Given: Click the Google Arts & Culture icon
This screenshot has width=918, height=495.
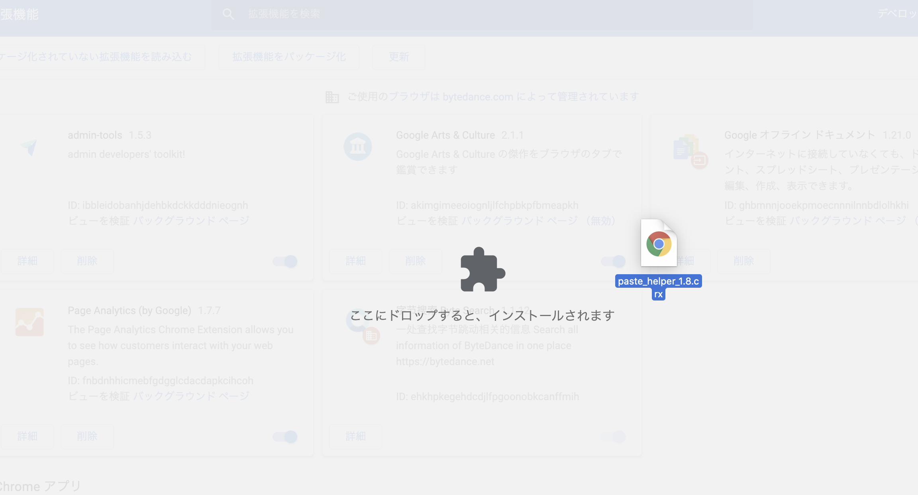Looking at the screenshot, I should coord(357,147).
